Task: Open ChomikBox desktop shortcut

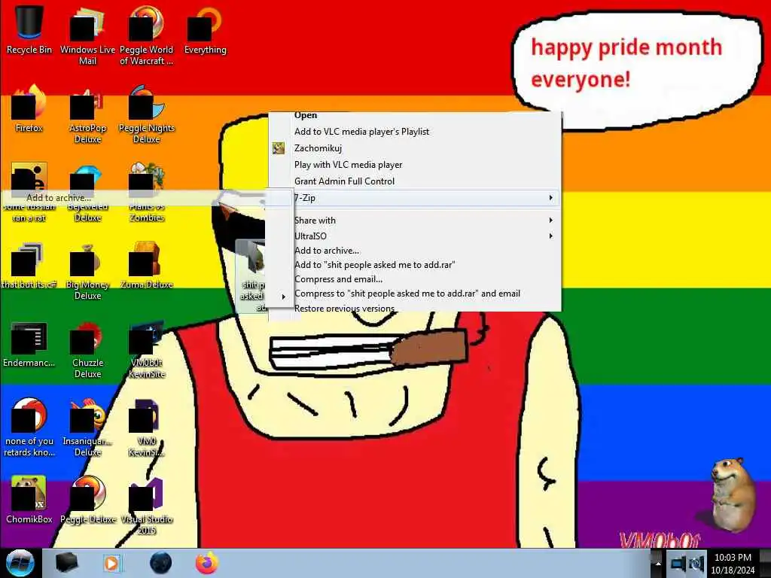Action: (29, 500)
